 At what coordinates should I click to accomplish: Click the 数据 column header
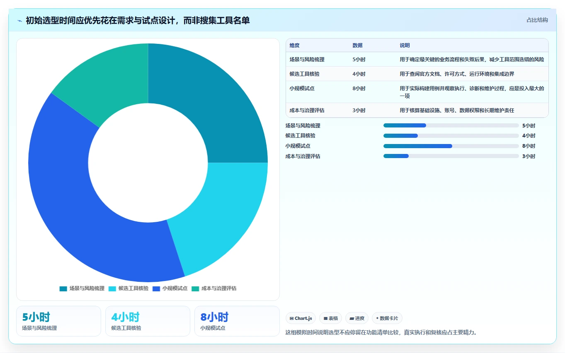click(x=358, y=46)
